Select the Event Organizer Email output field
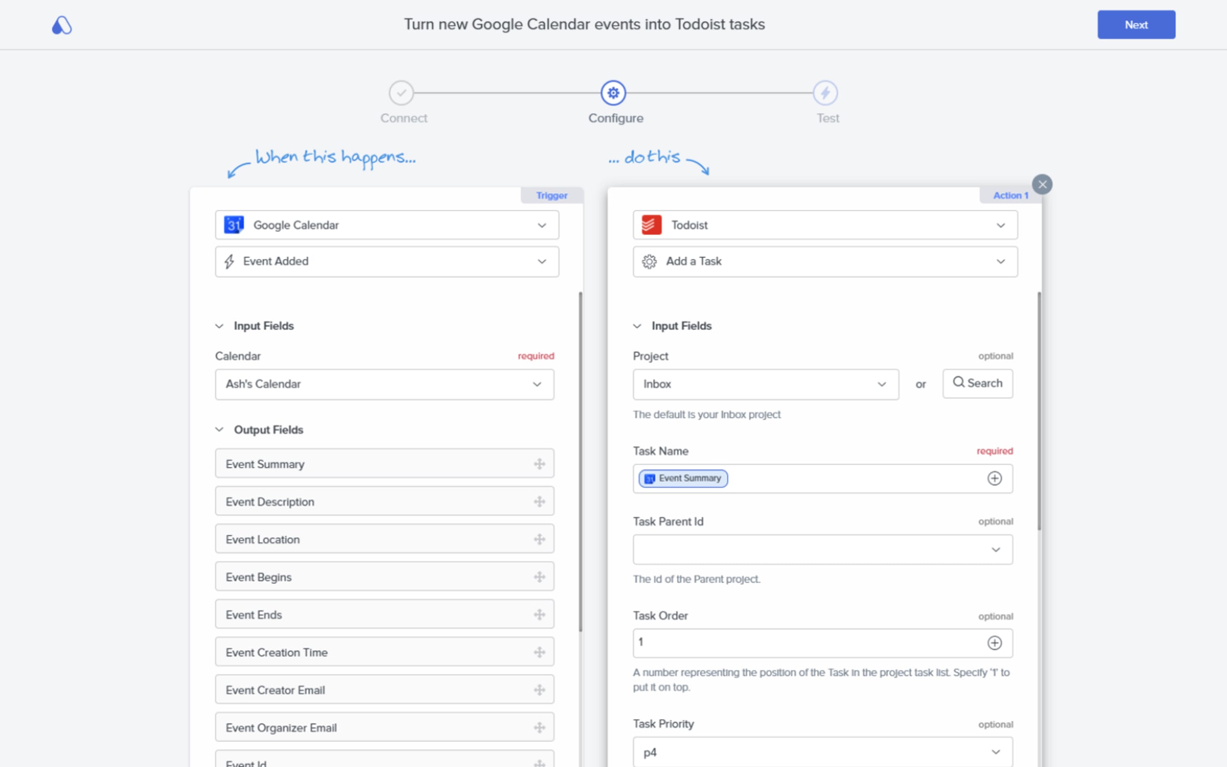Image resolution: width=1227 pixels, height=767 pixels. click(384, 727)
